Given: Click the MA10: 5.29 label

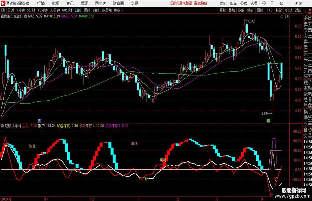Looking at the screenshot, I should 52,16.
